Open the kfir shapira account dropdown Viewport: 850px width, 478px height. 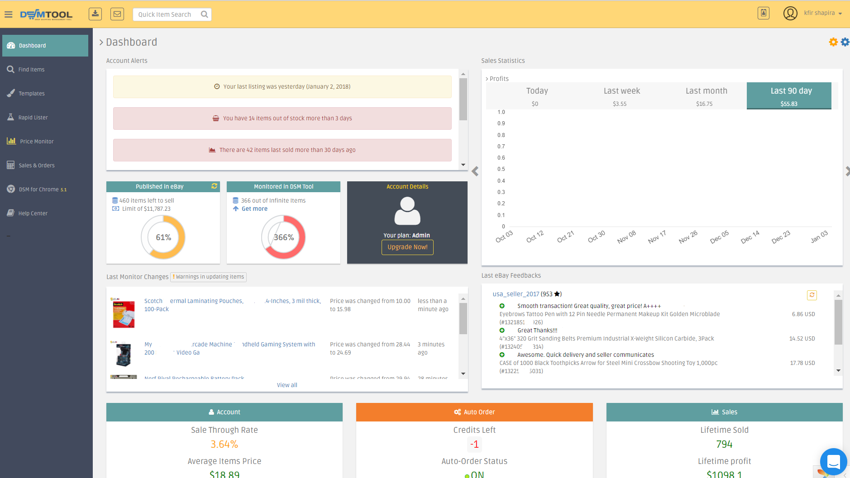pyautogui.click(x=821, y=13)
